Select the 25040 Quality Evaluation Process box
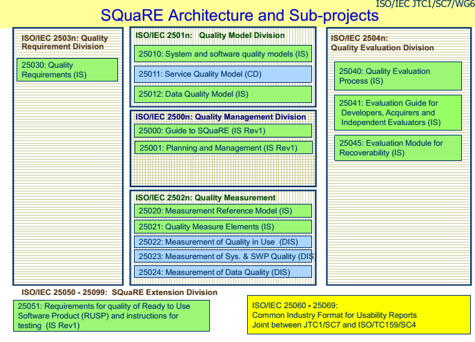 point(400,76)
